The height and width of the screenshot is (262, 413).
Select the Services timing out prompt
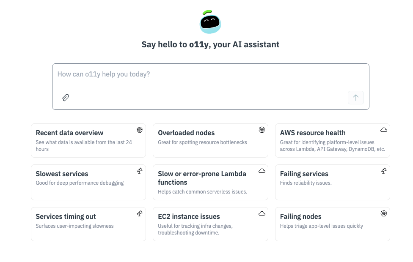click(x=85, y=224)
